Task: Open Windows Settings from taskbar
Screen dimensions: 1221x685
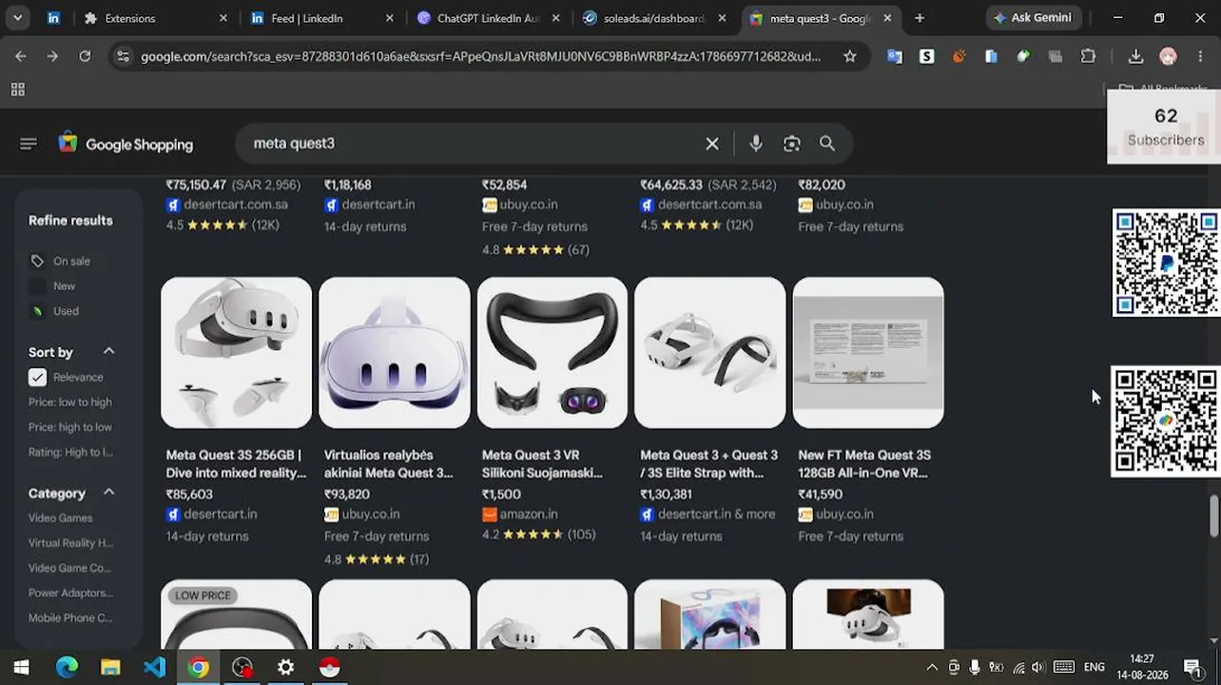Action: [285, 667]
